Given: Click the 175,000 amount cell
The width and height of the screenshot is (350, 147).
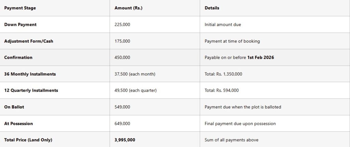Looking at the screenshot, I should 122,41.
